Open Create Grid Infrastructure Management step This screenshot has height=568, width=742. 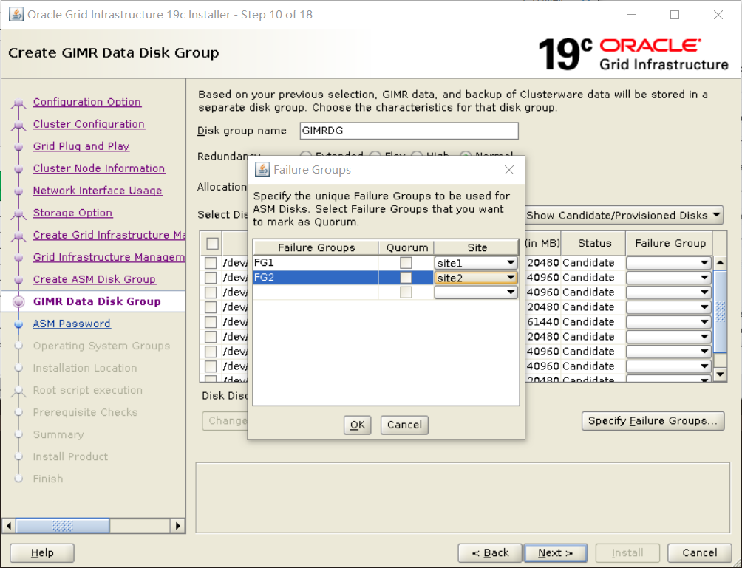[109, 235]
